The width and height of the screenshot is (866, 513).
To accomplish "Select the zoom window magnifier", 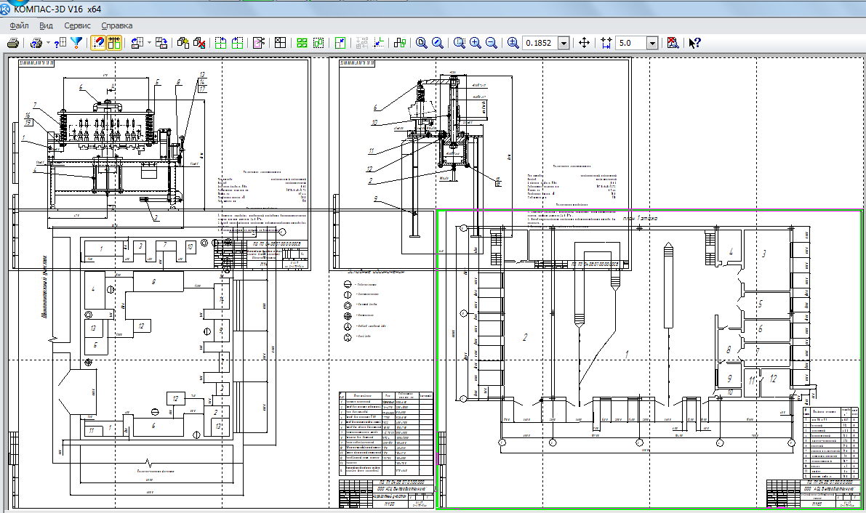I will (x=460, y=43).
